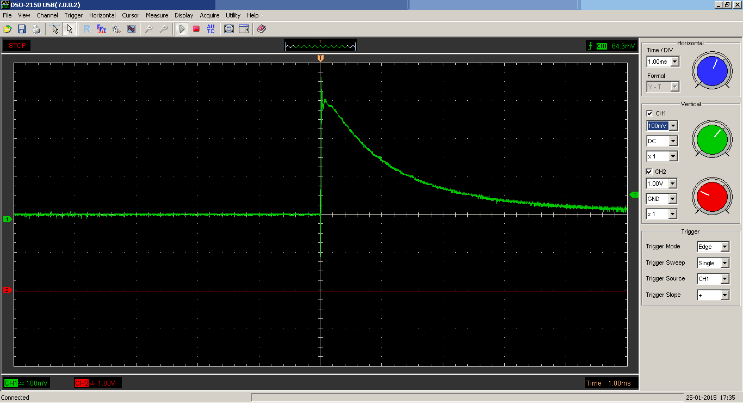
Task: Open the FFT analysis tool
Action: [102, 29]
